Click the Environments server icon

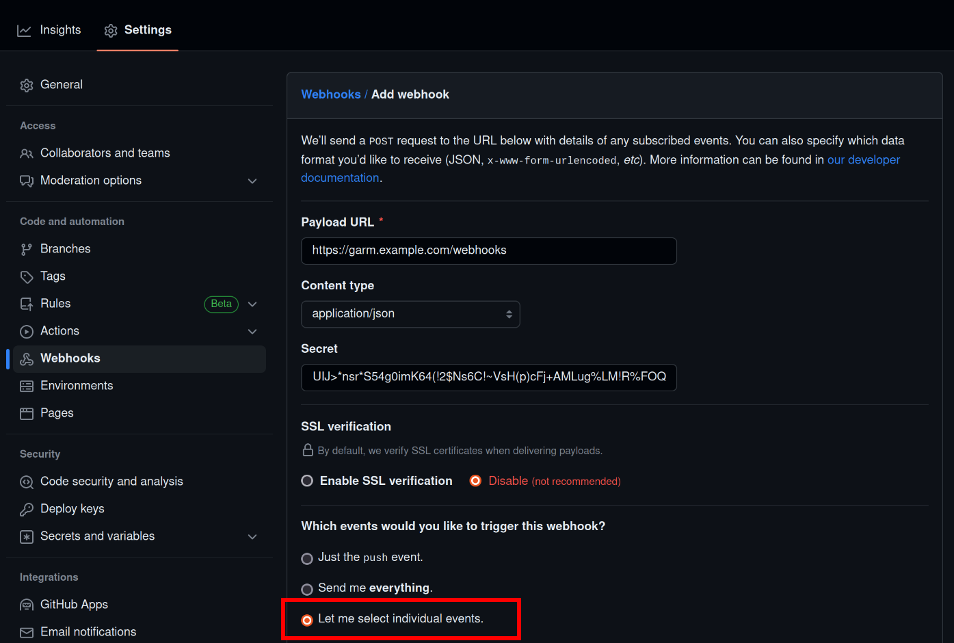[x=27, y=386]
